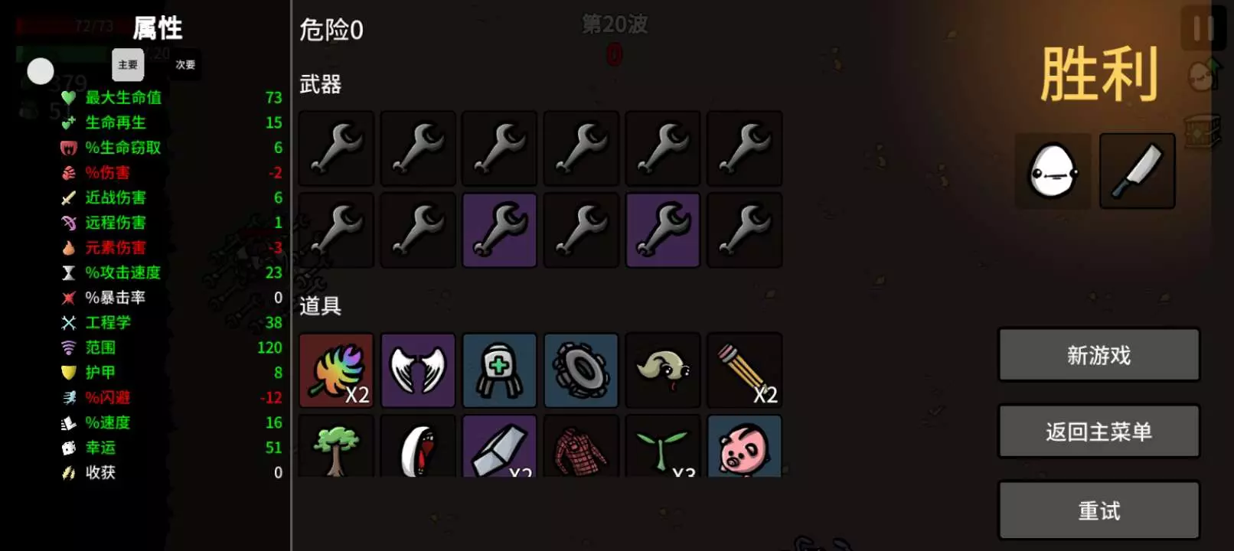Switch to the 主要 stats tab
This screenshot has width=1234, height=551.
pos(128,65)
